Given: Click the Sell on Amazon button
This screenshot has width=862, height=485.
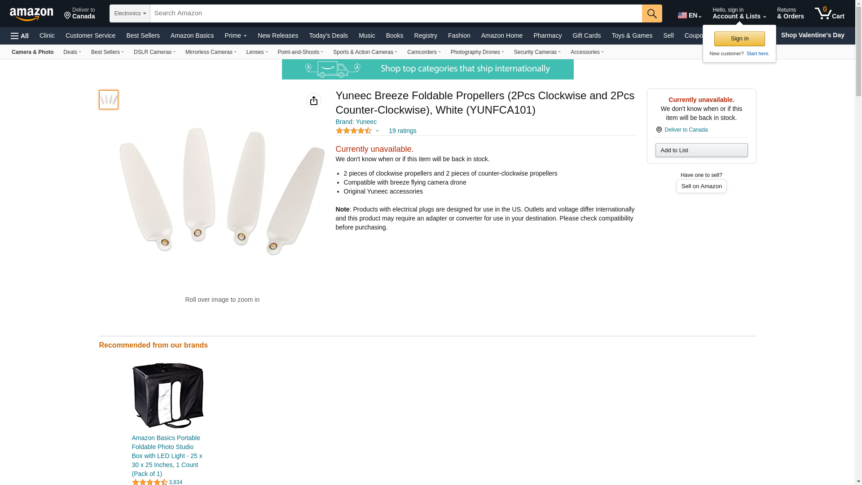Looking at the screenshot, I should (x=701, y=186).
